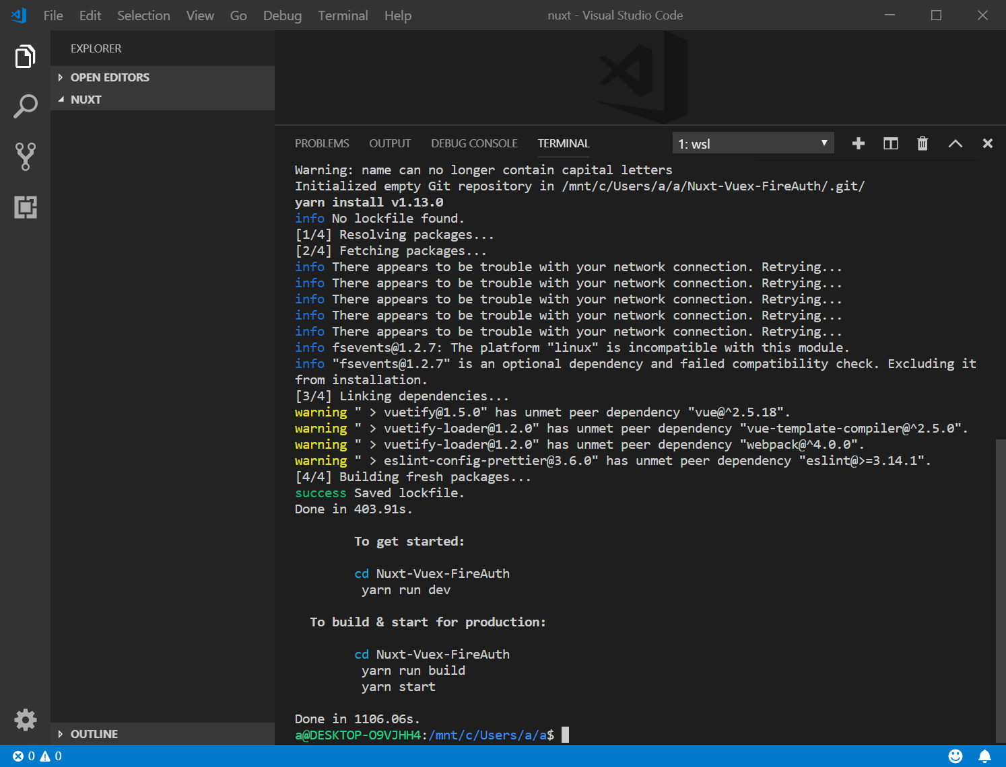Create a new terminal with plus icon
Viewport: 1006px width, 767px height.
[x=858, y=143]
